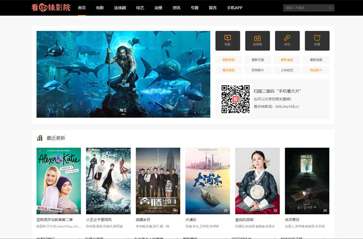Image resolution: width=363 pixels, height=239 pixels.
Task: Select the 火热综艺 tag link
Action: 287,70
